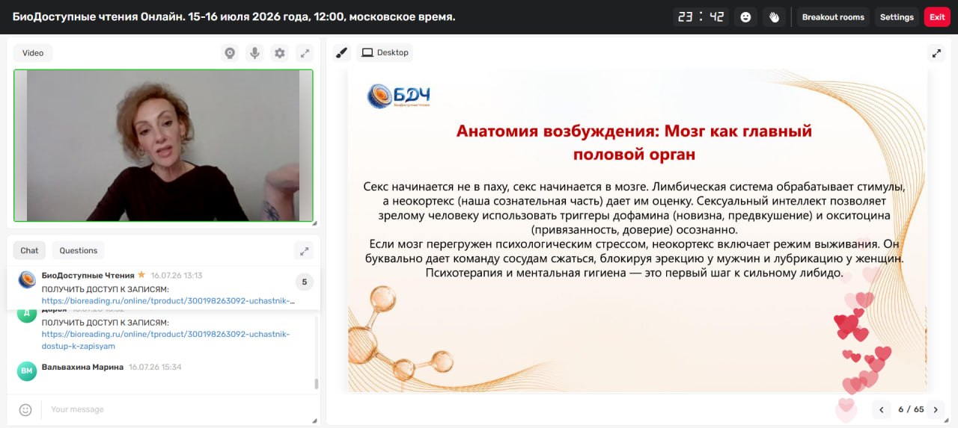Image resolution: width=958 pixels, height=428 pixels.
Task: Open Settings in the top bar
Action: pos(897,17)
